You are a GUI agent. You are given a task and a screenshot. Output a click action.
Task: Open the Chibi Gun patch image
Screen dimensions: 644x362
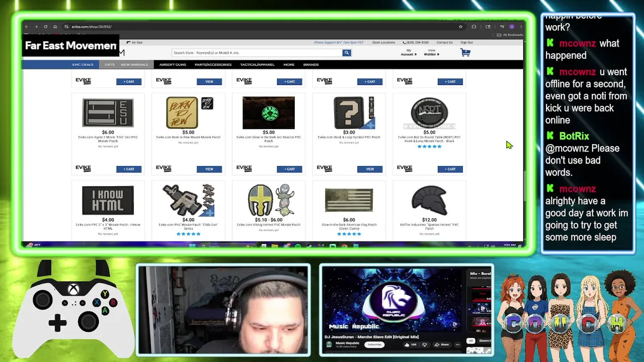188,200
